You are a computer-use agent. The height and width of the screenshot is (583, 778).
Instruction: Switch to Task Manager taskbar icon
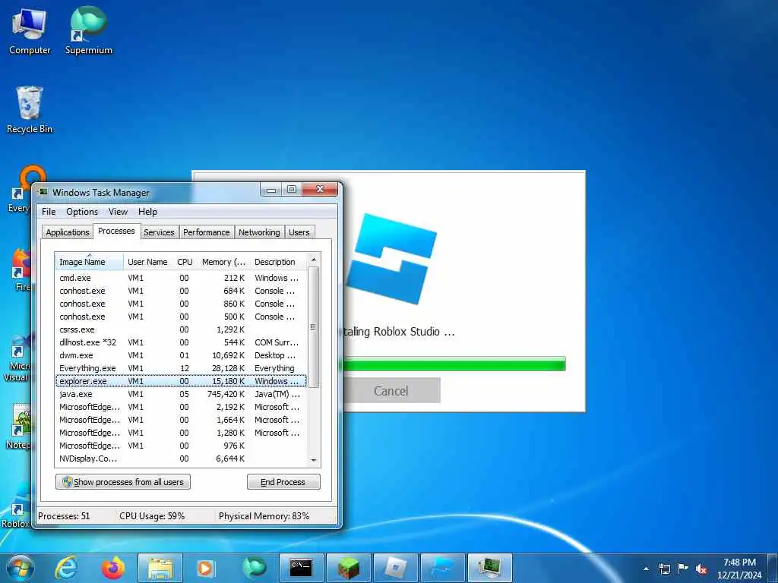490,568
